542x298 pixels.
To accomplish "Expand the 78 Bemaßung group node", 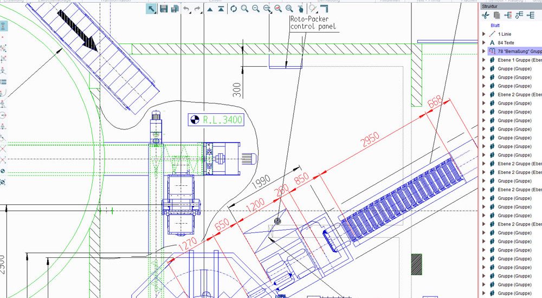I will pos(484,51).
